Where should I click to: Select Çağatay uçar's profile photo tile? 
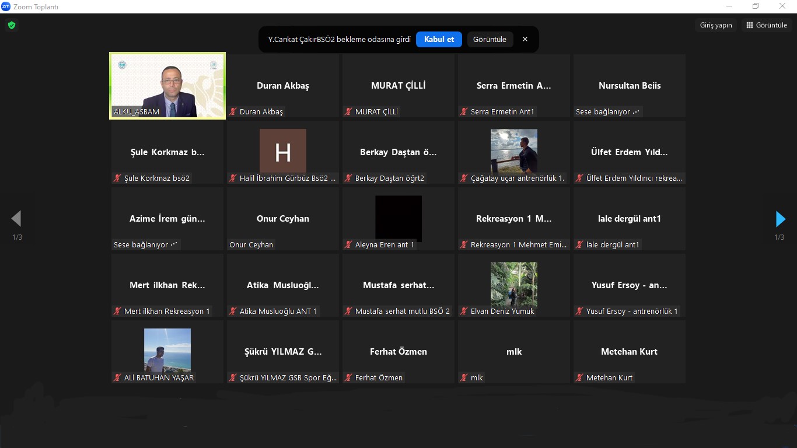pyautogui.click(x=514, y=151)
